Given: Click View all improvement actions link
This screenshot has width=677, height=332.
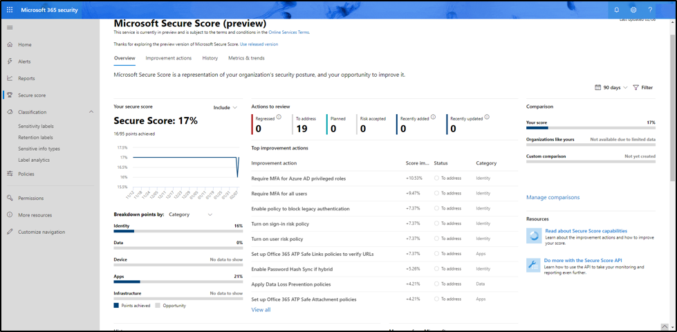Looking at the screenshot, I should (261, 310).
